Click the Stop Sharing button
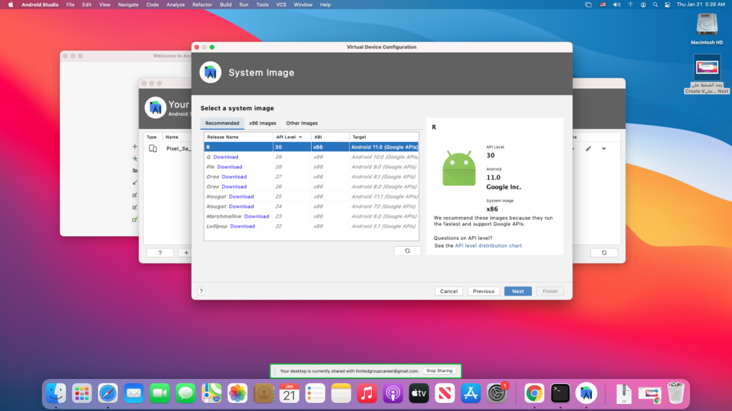This screenshot has height=411, width=732. point(440,371)
